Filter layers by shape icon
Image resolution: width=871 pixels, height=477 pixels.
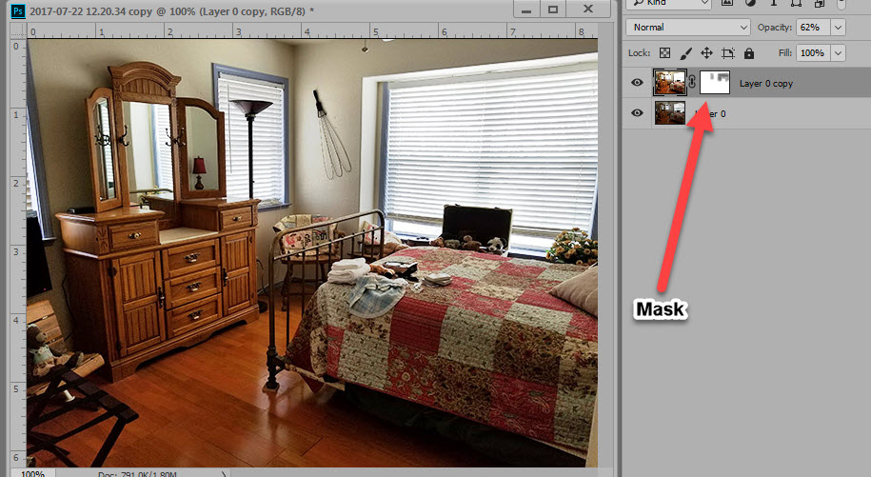coord(796,3)
